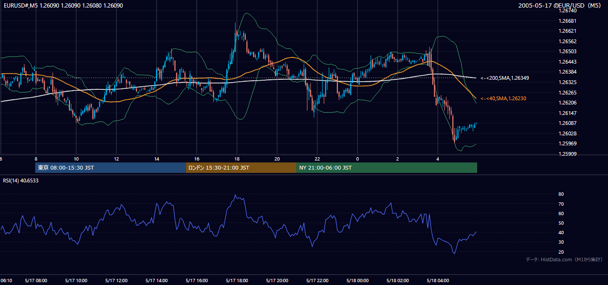Click price axis value 1.25909
The width and height of the screenshot is (608, 285).
point(568,154)
